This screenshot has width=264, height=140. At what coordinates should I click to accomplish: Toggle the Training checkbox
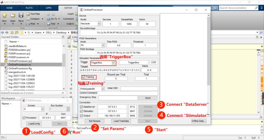tap(84, 77)
